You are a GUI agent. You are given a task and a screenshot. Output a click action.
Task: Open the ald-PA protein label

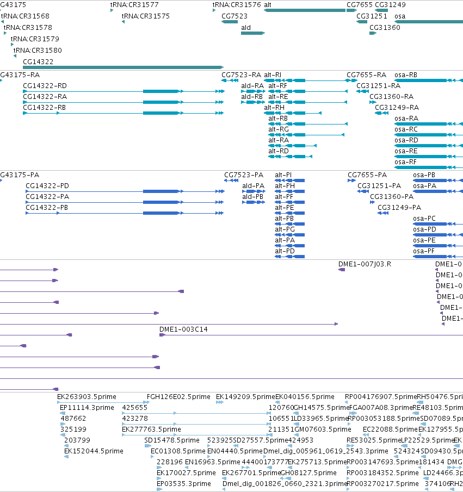pos(254,186)
